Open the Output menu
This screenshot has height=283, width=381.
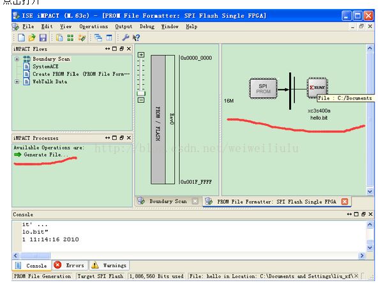click(x=124, y=26)
